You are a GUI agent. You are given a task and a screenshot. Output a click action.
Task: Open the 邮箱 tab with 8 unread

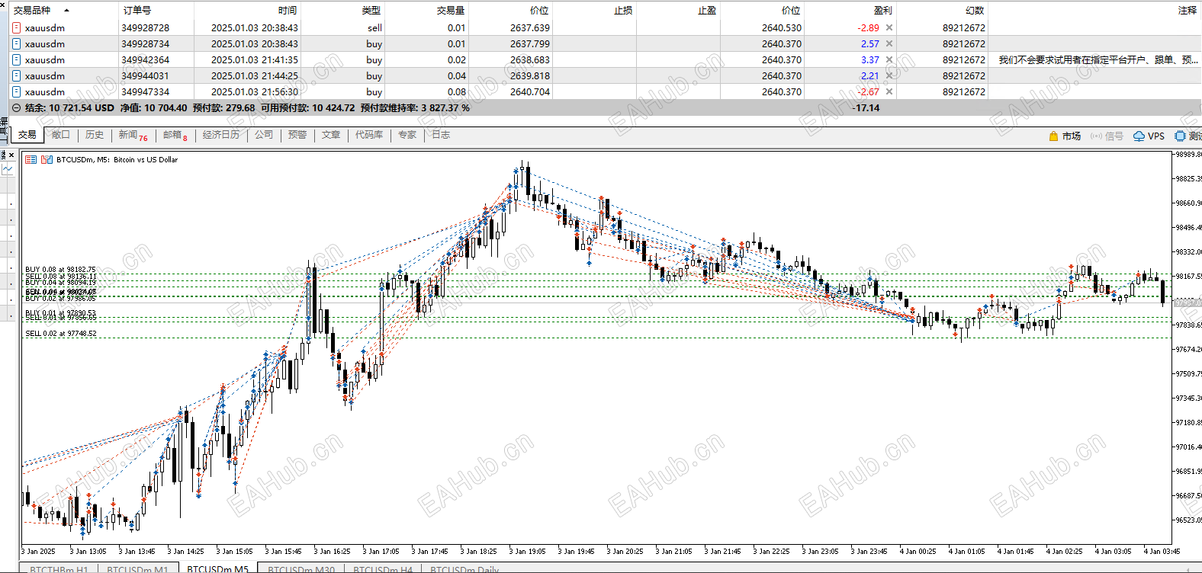click(x=175, y=135)
